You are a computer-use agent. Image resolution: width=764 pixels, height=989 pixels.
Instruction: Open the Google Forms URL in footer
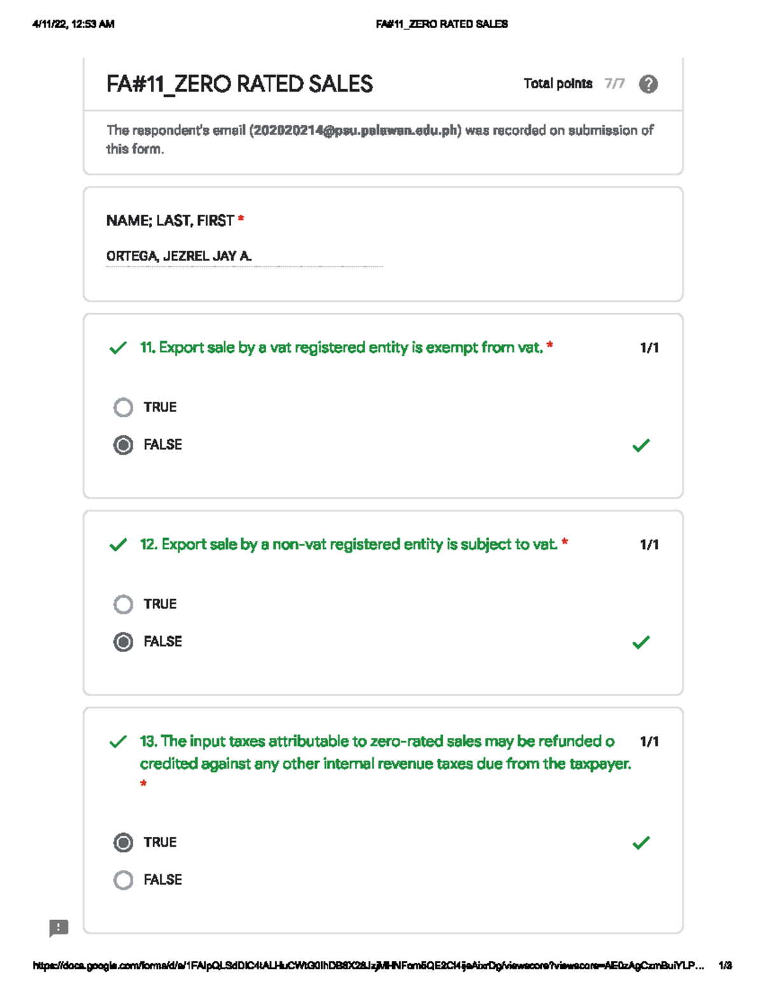point(368,965)
